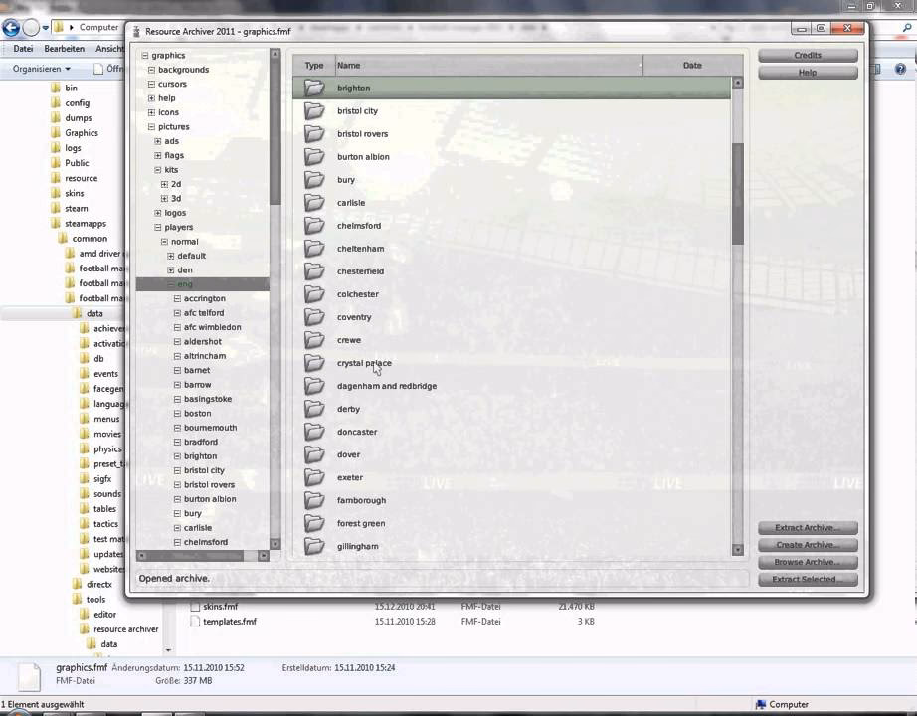Click the Extract Archive button
The width and height of the screenshot is (917, 716).
click(x=808, y=528)
